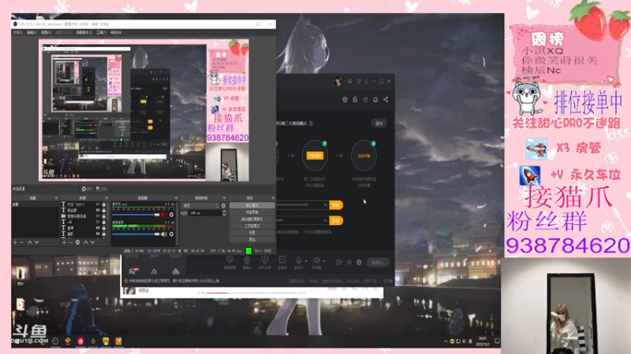Click lock icon in Douyu streaming window
The image size is (631, 354).
point(355,100)
